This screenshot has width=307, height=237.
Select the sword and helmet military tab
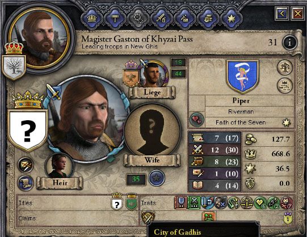161,18
